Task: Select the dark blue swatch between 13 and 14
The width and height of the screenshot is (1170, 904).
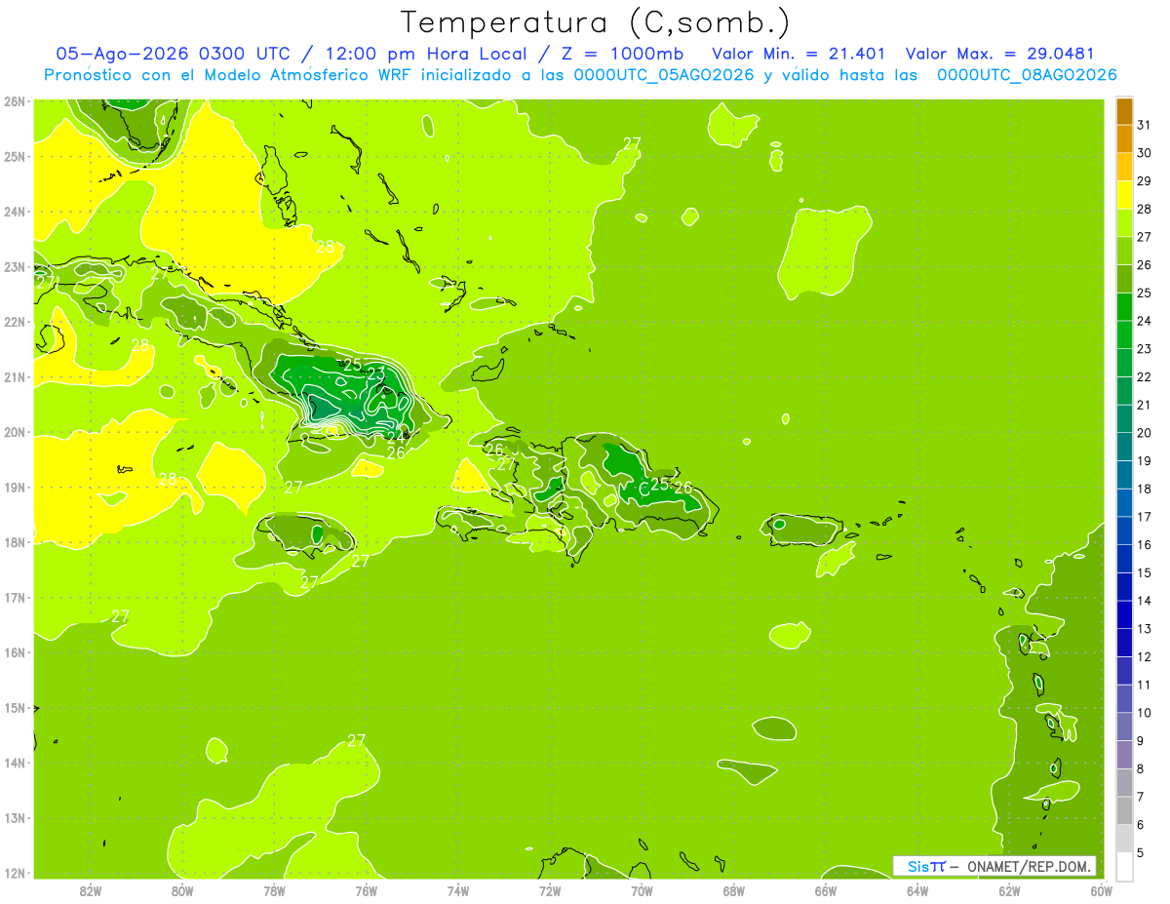Action: 1124,614
